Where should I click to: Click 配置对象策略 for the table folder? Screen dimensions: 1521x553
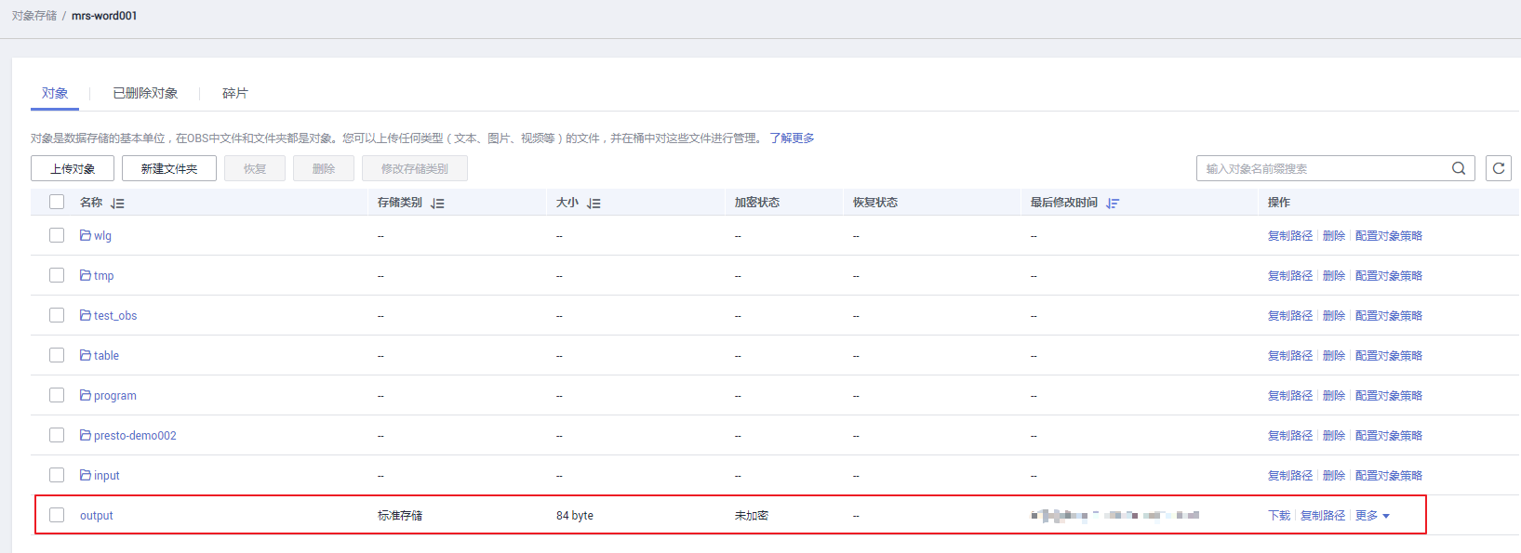point(1388,356)
